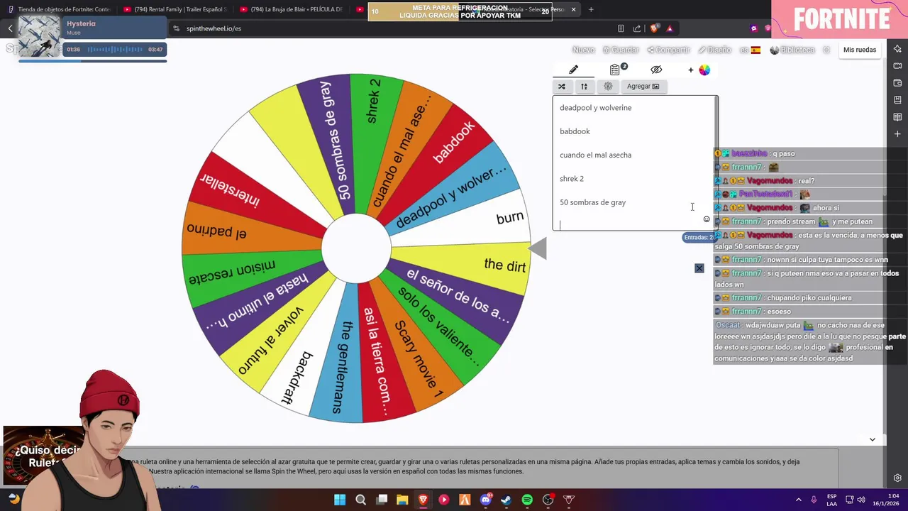Open Brave Rewards triangle icon
Viewport: 908px width, 511px height.
point(670,28)
